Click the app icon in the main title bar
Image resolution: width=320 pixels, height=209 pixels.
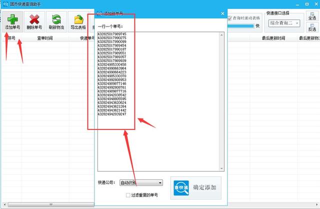pos(5,4)
